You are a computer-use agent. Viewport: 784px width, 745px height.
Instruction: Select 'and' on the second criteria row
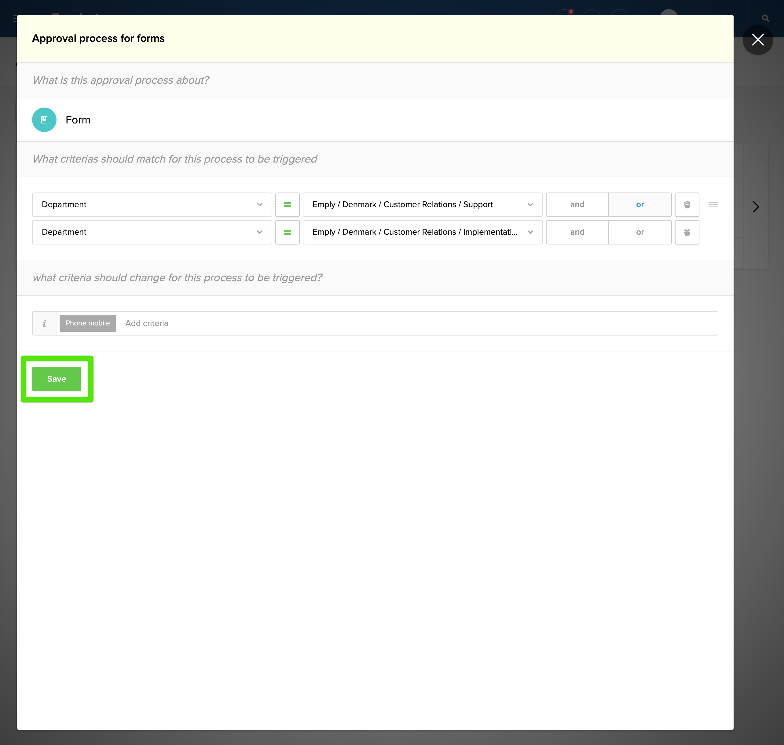577,232
